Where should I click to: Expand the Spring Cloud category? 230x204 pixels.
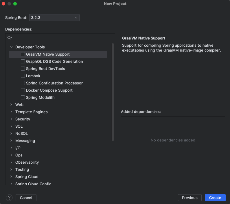(x=11, y=177)
